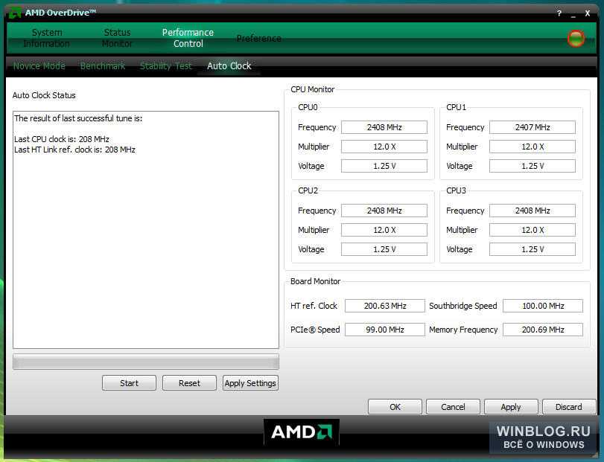
Task: Click the CPU3 Voltage field
Action: [533, 249]
